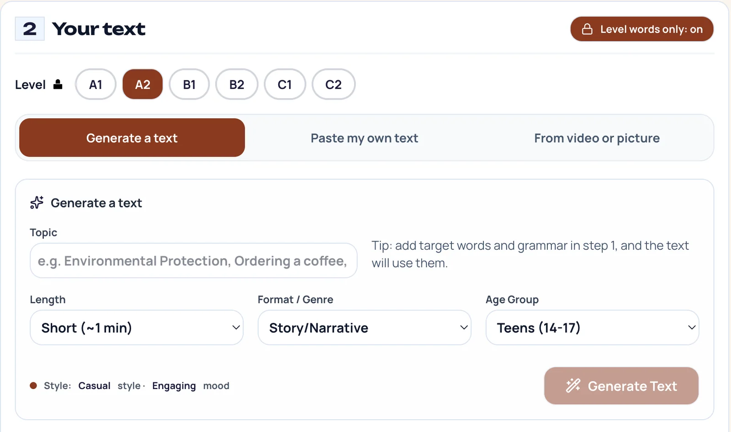This screenshot has width=731, height=432.
Task: Click the 'Your text' heading
Action: coord(99,29)
